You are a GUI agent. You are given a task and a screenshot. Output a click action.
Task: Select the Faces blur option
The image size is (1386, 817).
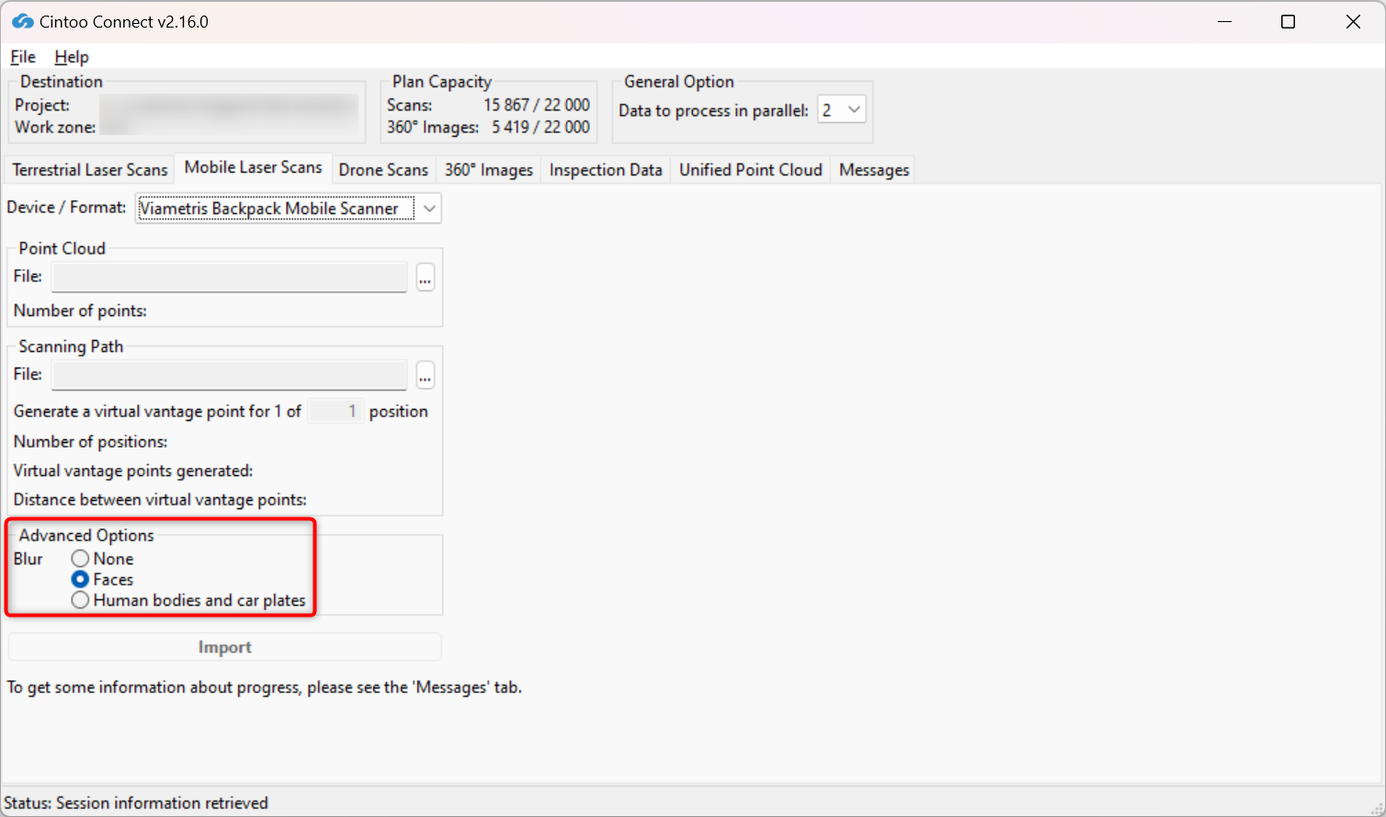pos(102,580)
